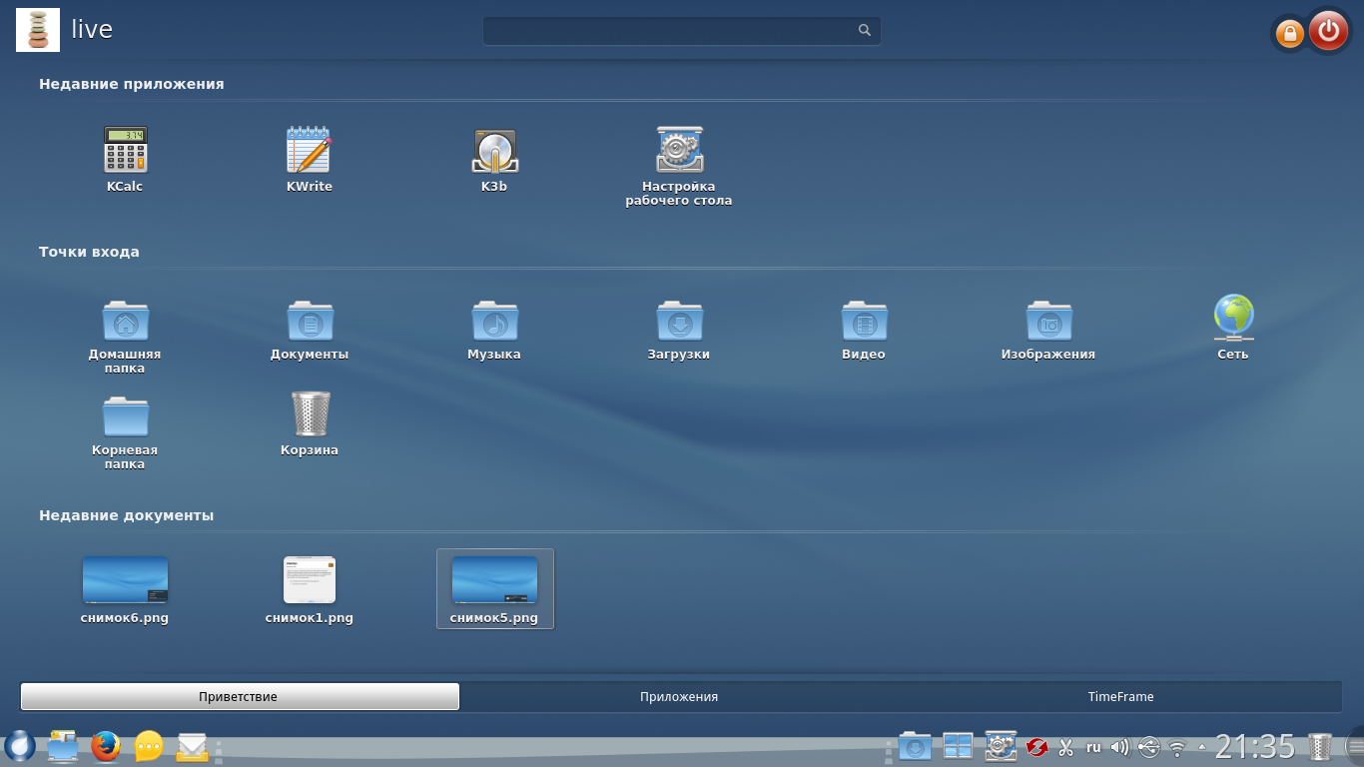Click the live user avatar picture
The width and height of the screenshot is (1364, 767).
pyautogui.click(x=38, y=30)
